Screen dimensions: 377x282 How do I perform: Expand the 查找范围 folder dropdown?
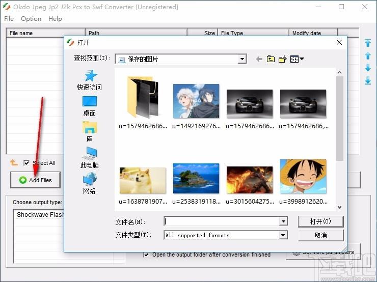[x=243, y=59]
